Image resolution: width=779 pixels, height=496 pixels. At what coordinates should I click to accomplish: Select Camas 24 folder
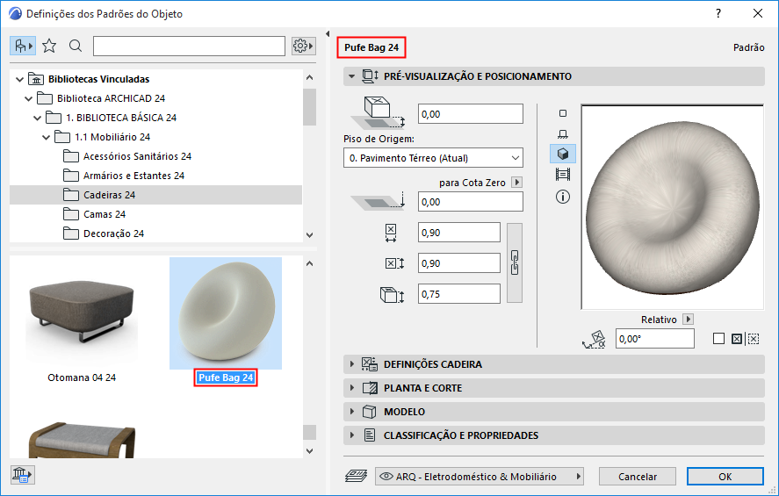point(94,214)
